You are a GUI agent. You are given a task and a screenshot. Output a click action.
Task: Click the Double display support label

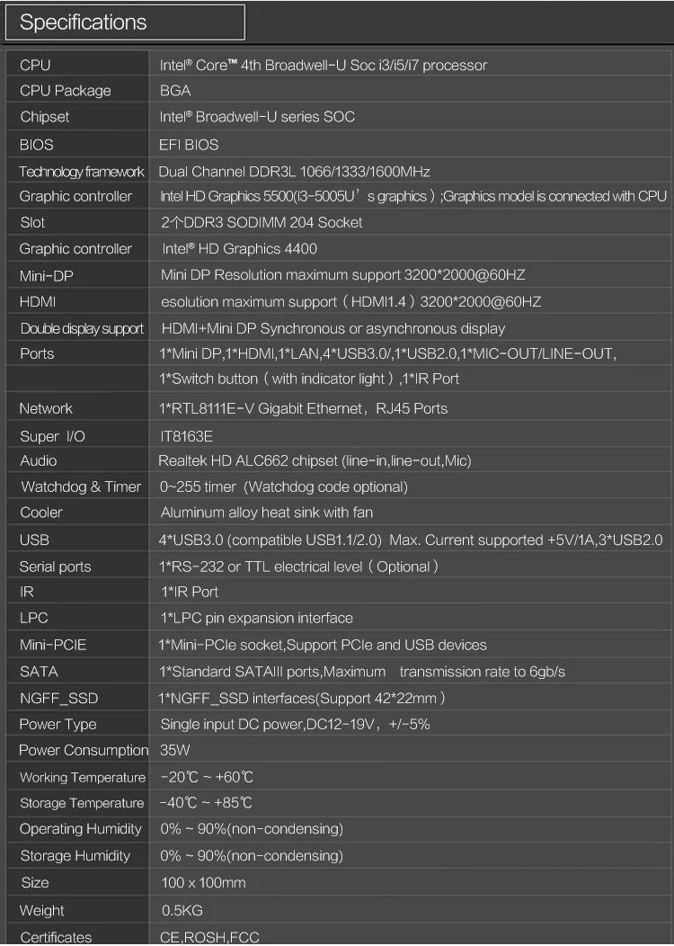(82, 329)
